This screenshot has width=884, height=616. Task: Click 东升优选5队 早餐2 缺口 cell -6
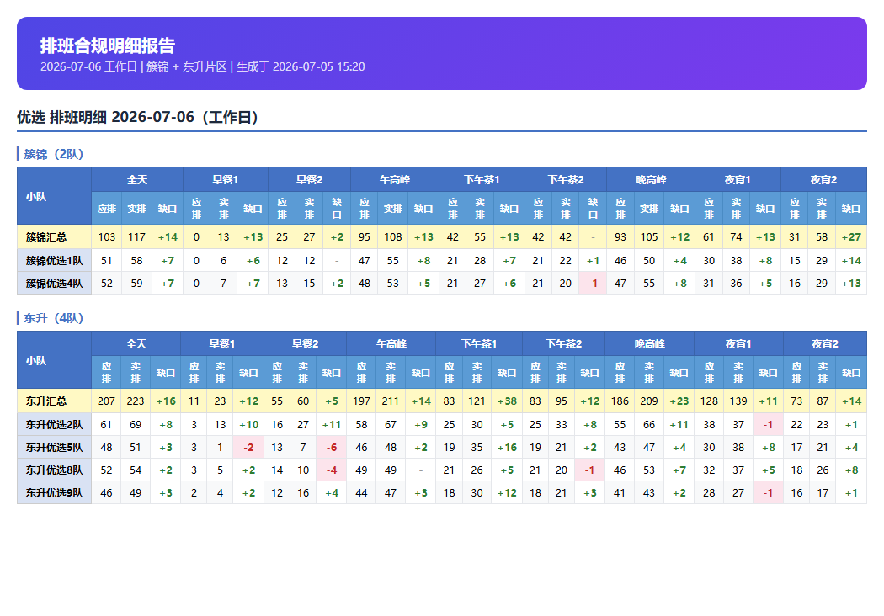coord(332,447)
